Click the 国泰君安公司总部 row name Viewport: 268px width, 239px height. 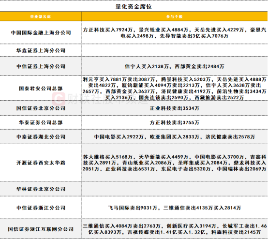[x=41, y=89]
